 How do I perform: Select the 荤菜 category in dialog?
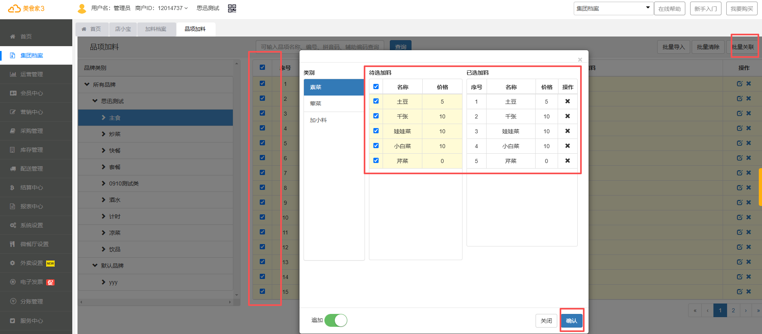click(x=316, y=104)
